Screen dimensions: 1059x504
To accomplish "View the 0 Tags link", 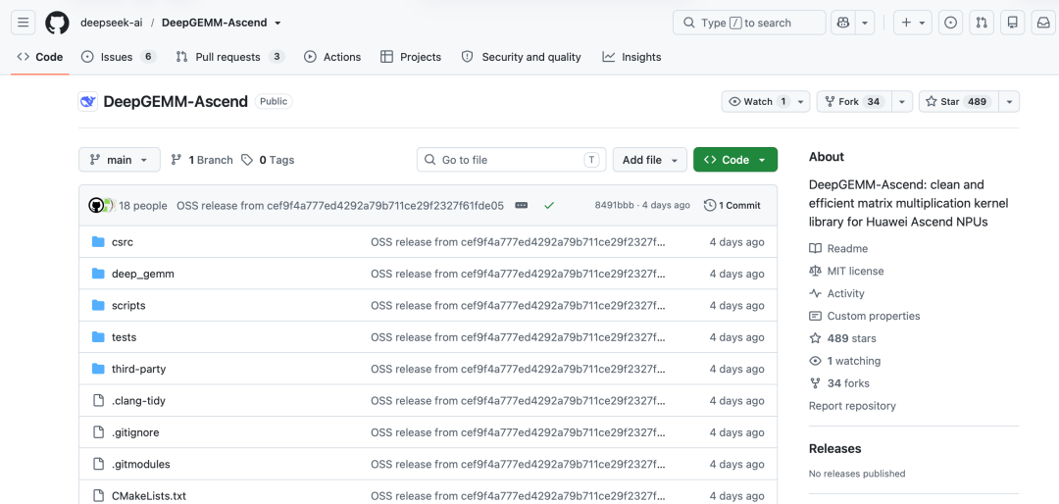I will 268,160.
